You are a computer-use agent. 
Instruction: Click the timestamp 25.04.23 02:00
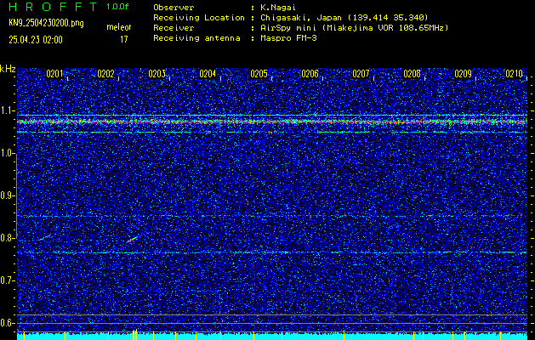(x=36, y=40)
